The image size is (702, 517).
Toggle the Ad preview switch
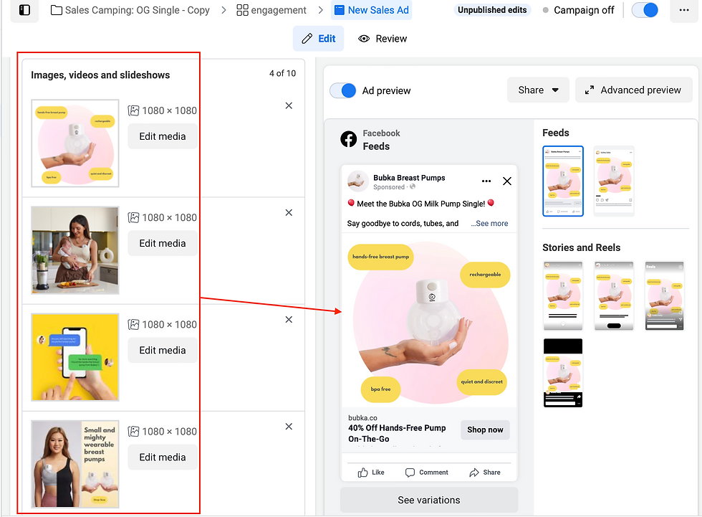click(343, 90)
